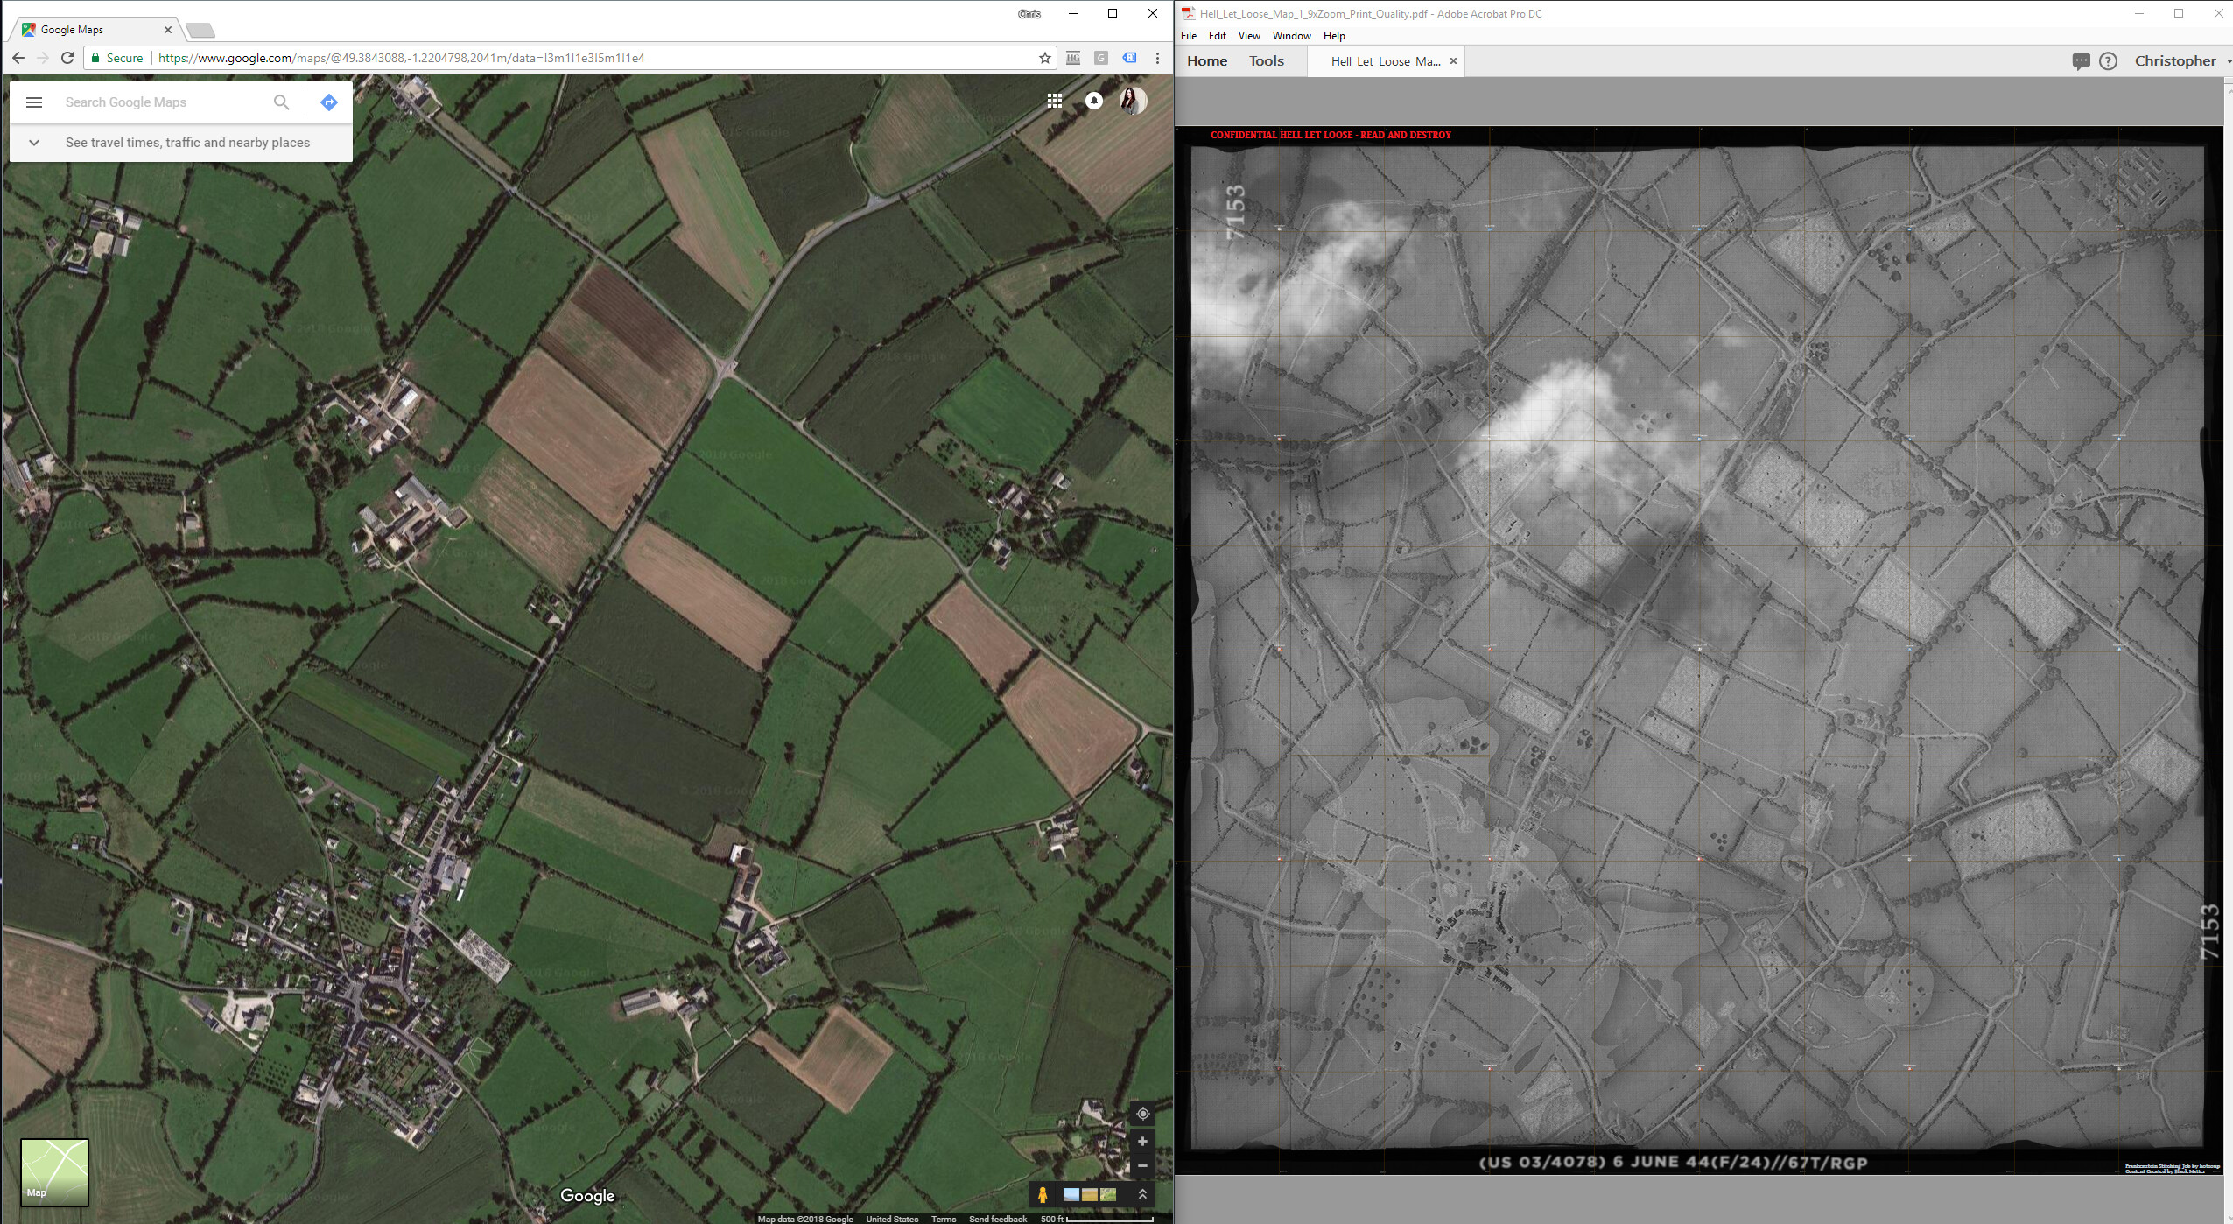Click the Send feedback link
The height and width of the screenshot is (1224, 2233).
click(997, 1219)
